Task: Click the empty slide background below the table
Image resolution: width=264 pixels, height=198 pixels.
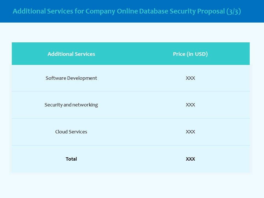Action: tap(132, 186)
